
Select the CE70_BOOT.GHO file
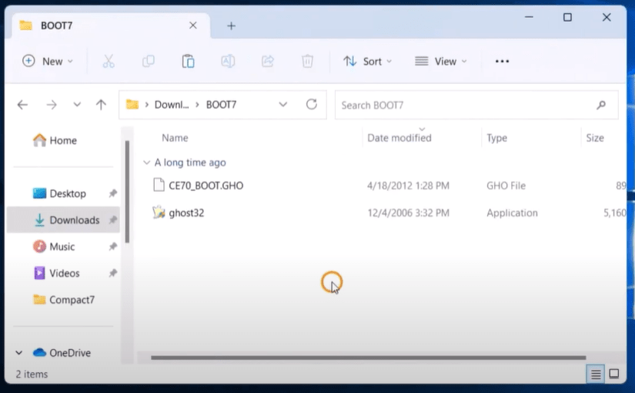coord(206,186)
